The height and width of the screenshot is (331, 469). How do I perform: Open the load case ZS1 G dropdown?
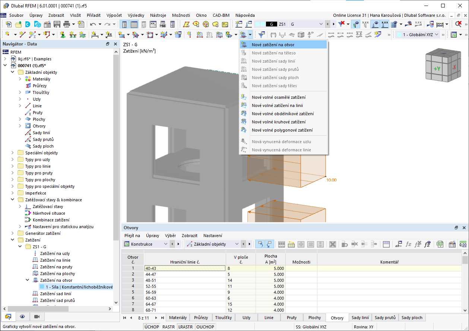[321, 24]
